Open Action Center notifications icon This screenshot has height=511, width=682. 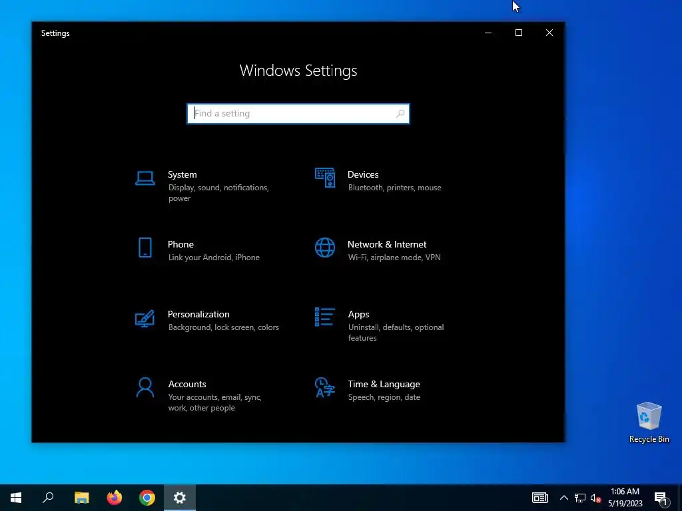(661, 498)
